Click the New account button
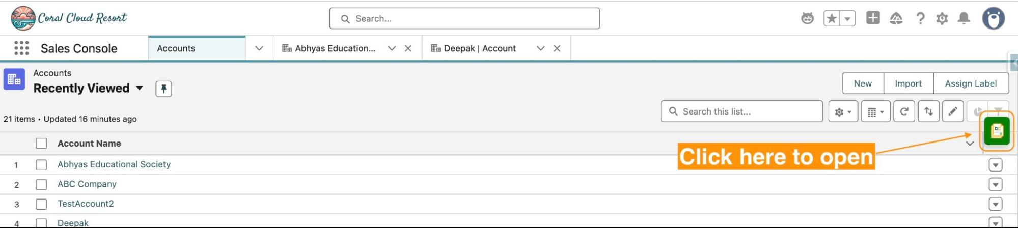1018x228 pixels. click(x=863, y=83)
